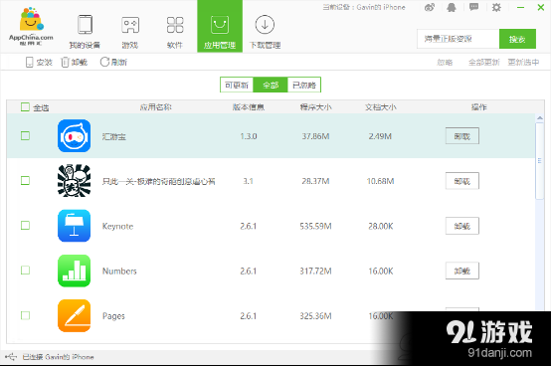Click the QQ penguin icon

pos(452,7)
